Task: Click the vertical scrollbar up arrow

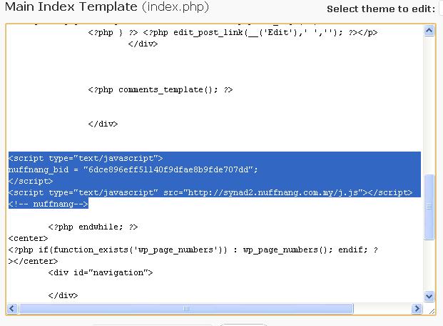Action: pyautogui.click(x=429, y=31)
